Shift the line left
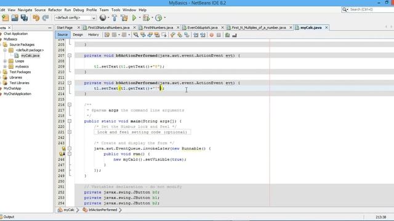Viewport: 394px width, 221px height. [196, 35]
